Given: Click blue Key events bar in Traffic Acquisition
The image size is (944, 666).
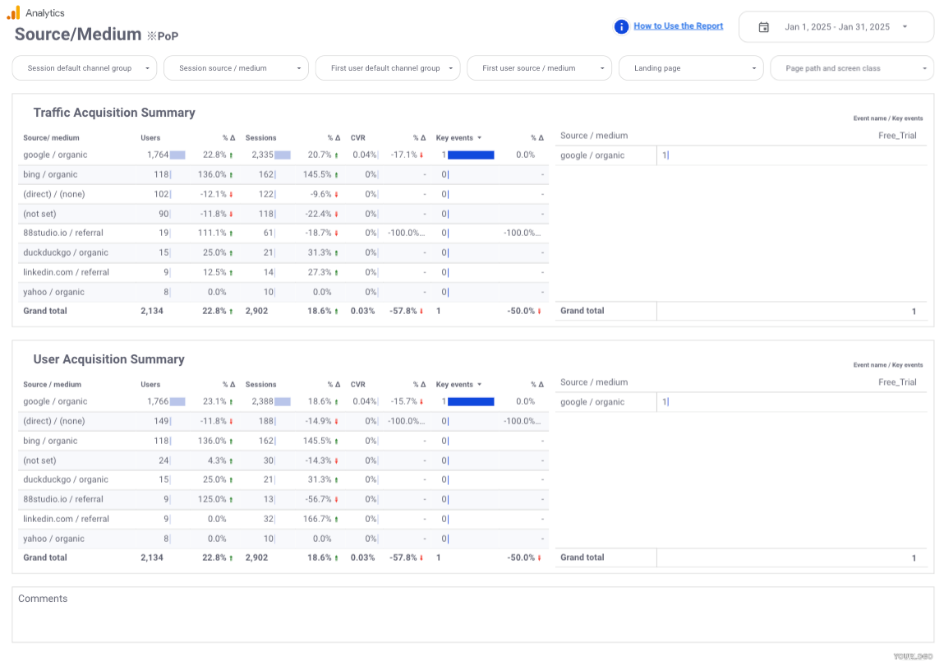Looking at the screenshot, I should (471, 155).
